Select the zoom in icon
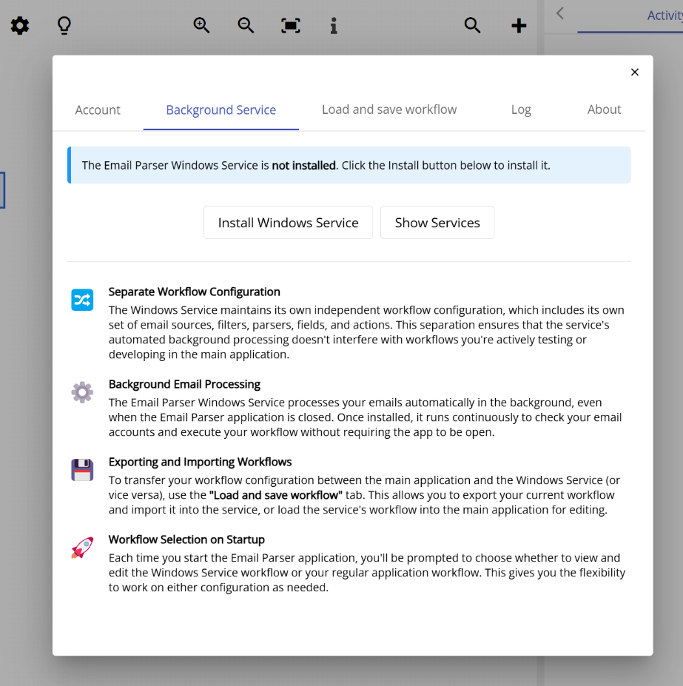683x686 pixels. point(201,24)
